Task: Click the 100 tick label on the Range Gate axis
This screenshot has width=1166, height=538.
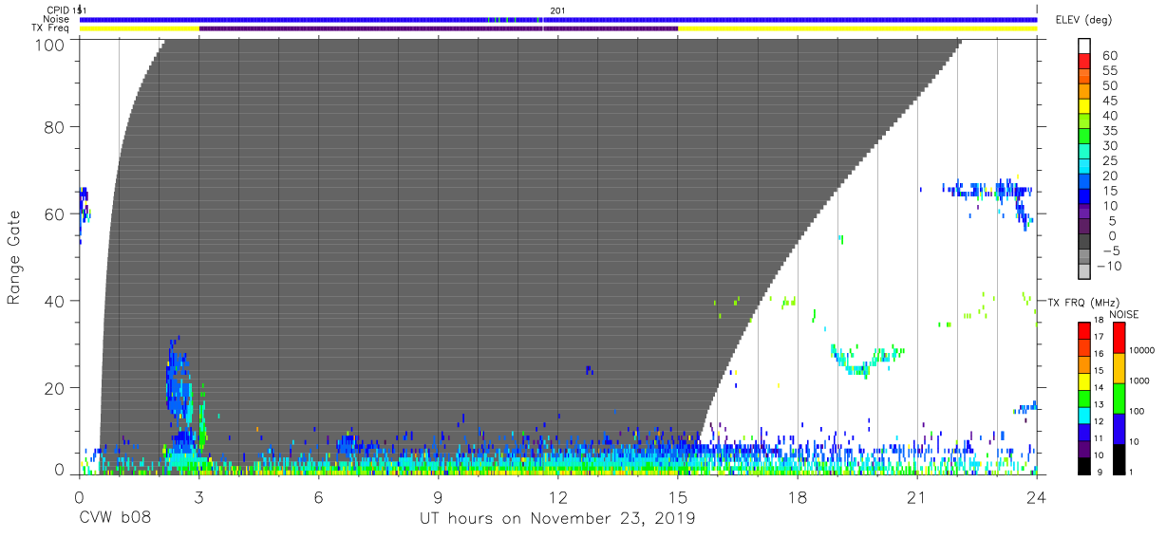Action: tap(48, 44)
